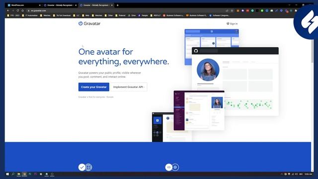Screen dimensions: 318x179
Task: Click the GitHub octocat logo in mockup
Action: (x=196, y=51)
